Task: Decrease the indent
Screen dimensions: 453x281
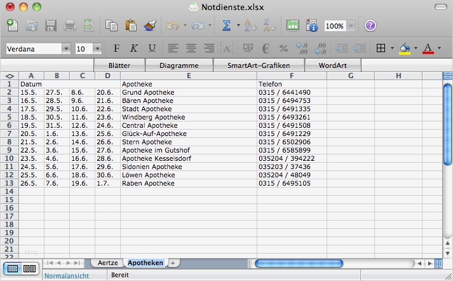Action: click(342, 48)
